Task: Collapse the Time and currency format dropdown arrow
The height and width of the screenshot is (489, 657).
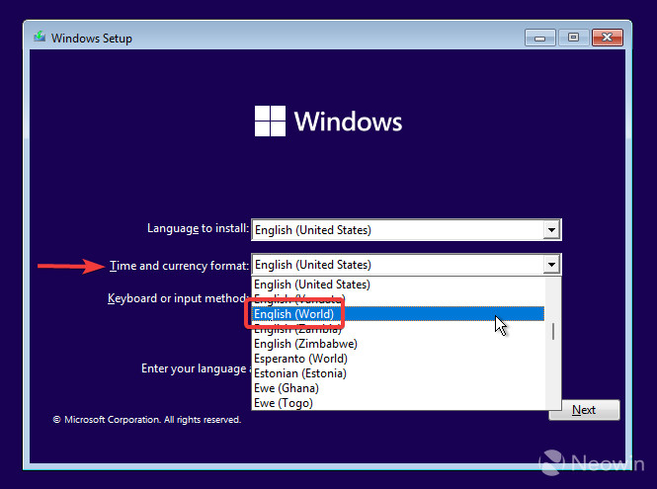Action: pyautogui.click(x=551, y=265)
